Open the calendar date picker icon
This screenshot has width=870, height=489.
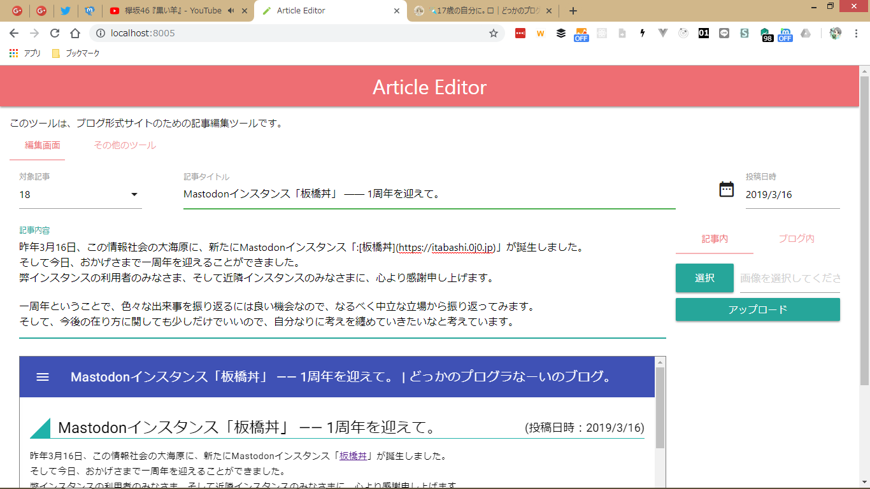point(726,189)
